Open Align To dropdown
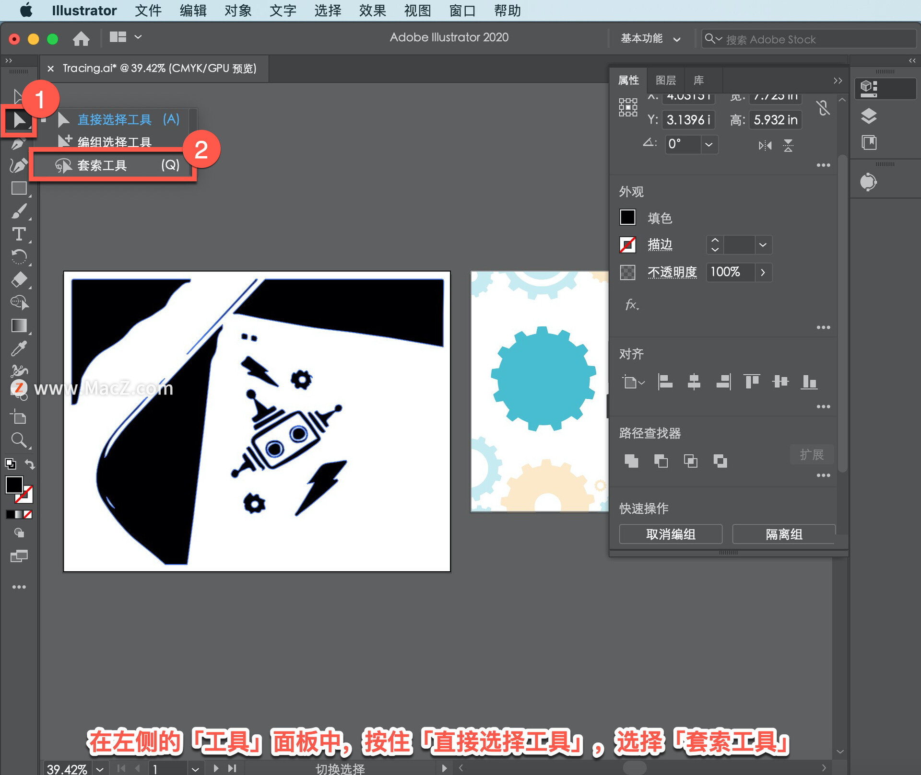921x775 pixels. click(x=634, y=382)
